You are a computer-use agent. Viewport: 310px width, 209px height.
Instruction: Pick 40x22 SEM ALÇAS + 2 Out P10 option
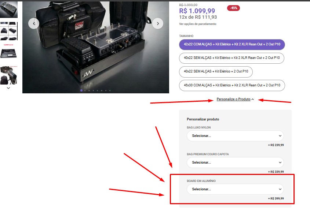[x=216, y=72]
